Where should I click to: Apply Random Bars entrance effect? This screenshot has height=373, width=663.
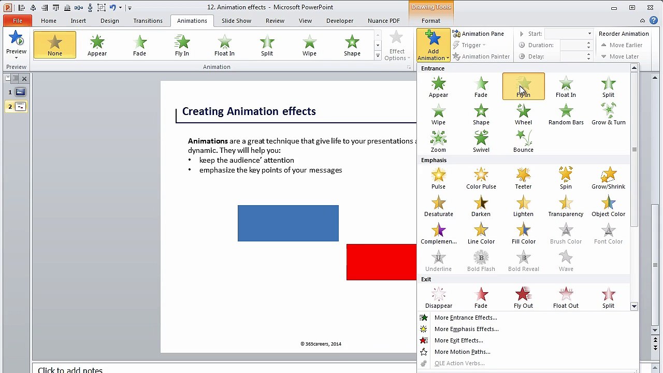566,114
